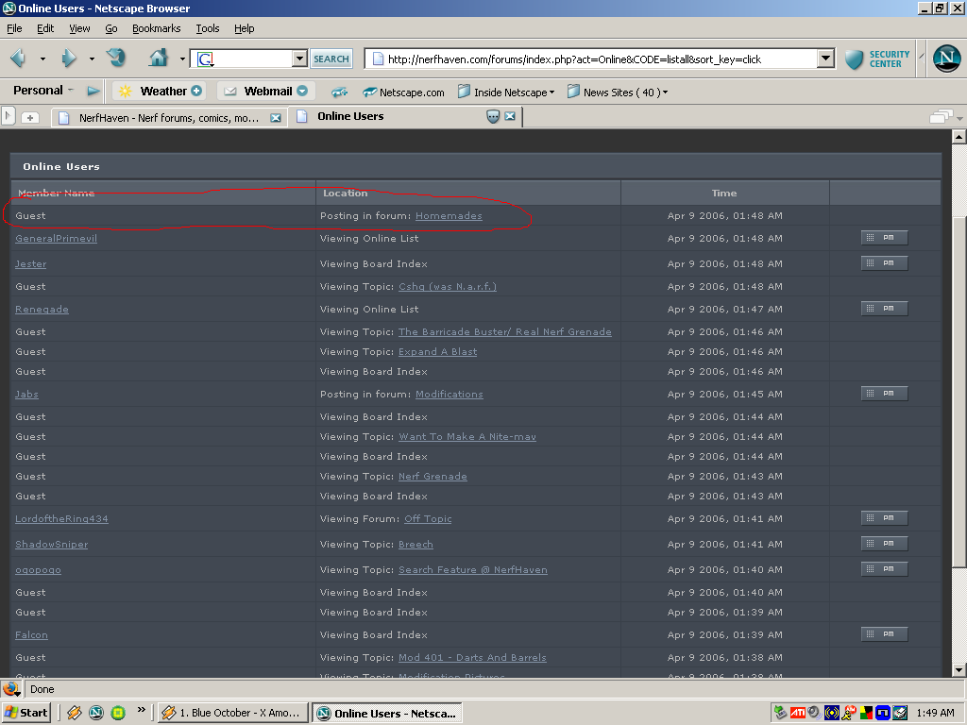Open the search engine dropdown arrow
The width and height of the screenshot is (967, 725).
(300, 59)
